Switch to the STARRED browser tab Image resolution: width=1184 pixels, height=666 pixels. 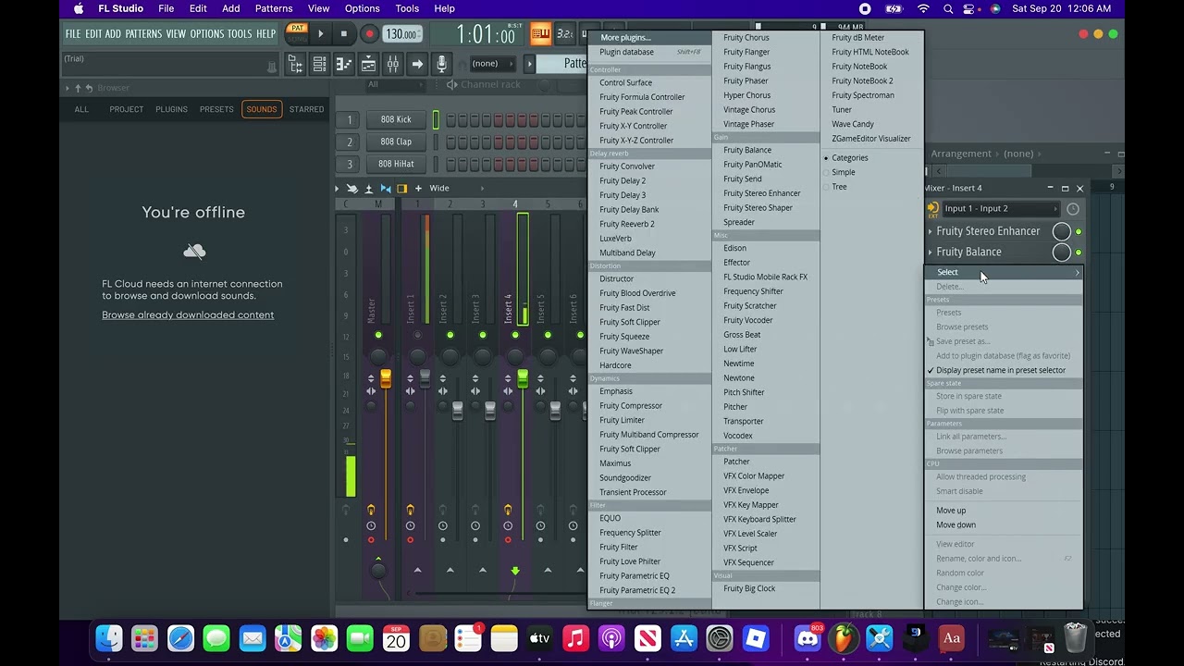click(306, 109)
